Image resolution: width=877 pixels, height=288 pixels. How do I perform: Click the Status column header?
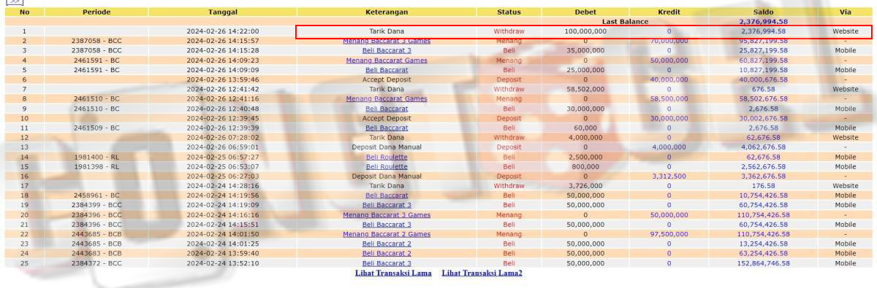[509, 12]
